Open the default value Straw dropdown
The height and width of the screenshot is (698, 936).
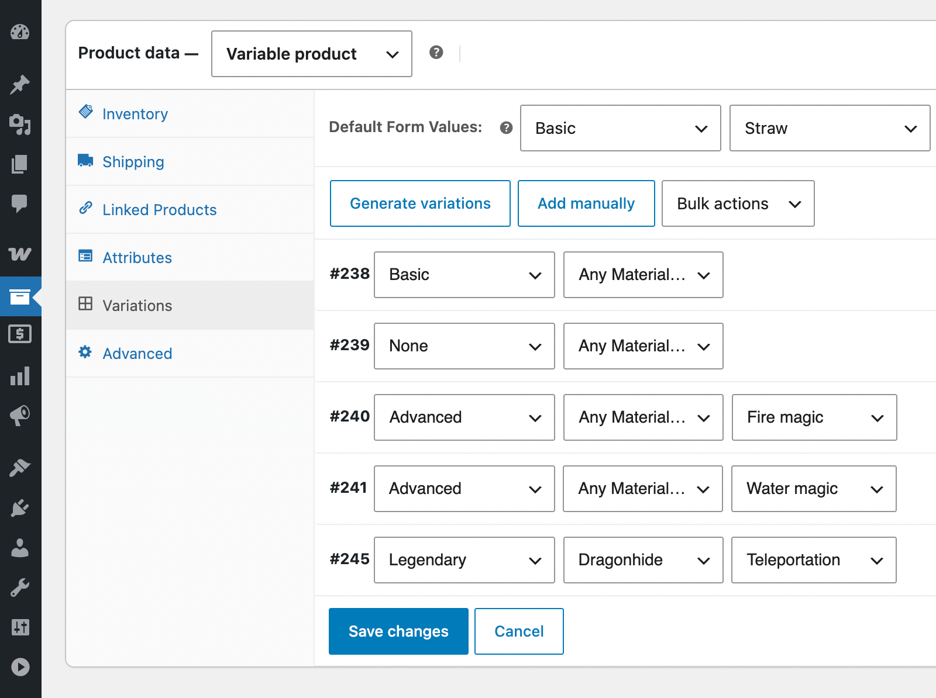830,128
